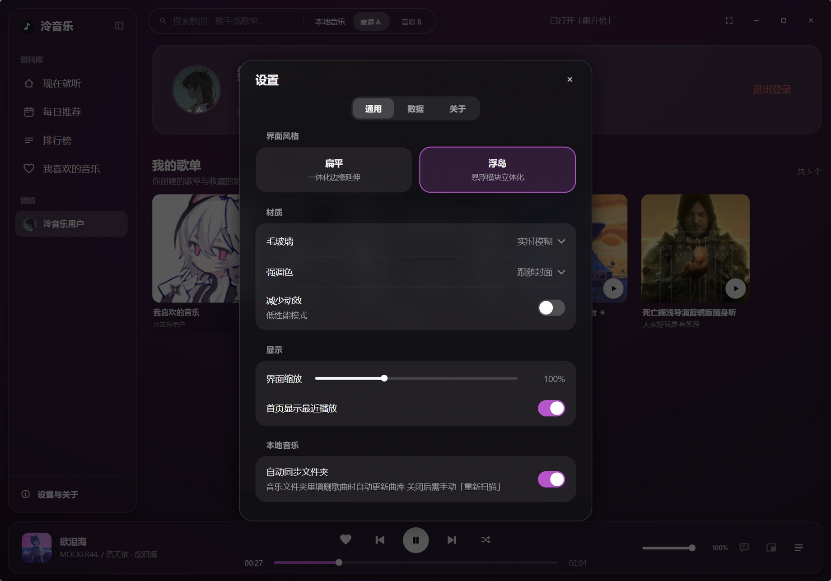Viewport: 831px width, 581px height.
Task: Open the play queue list icon
Action: coord(798,548)
